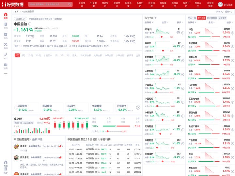Image resolution: width=235 pixels, height=176 pixels.
Task: Click plus icon on 海兰信 row
Action: (x=183, y=47)
